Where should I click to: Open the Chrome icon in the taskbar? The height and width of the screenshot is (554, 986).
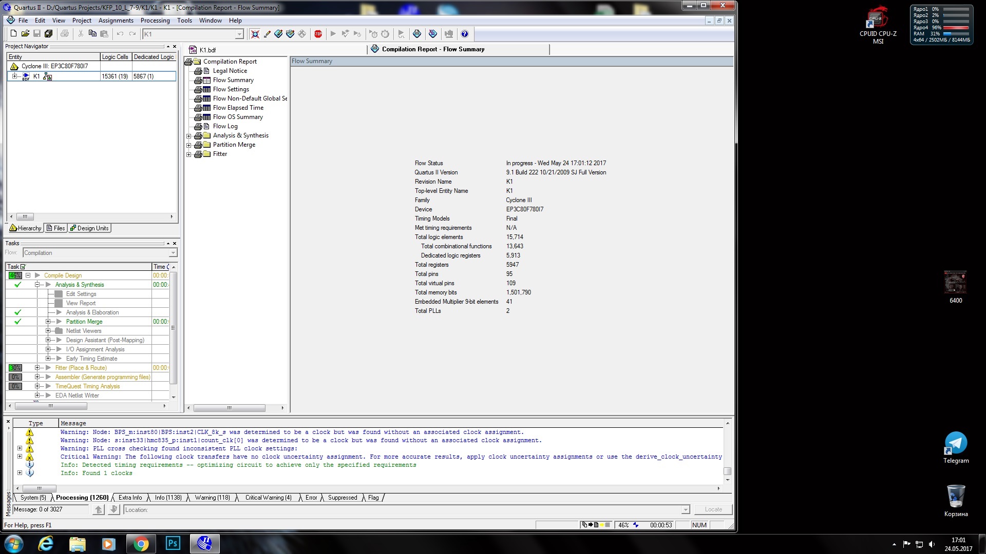[x=140, y=544]
